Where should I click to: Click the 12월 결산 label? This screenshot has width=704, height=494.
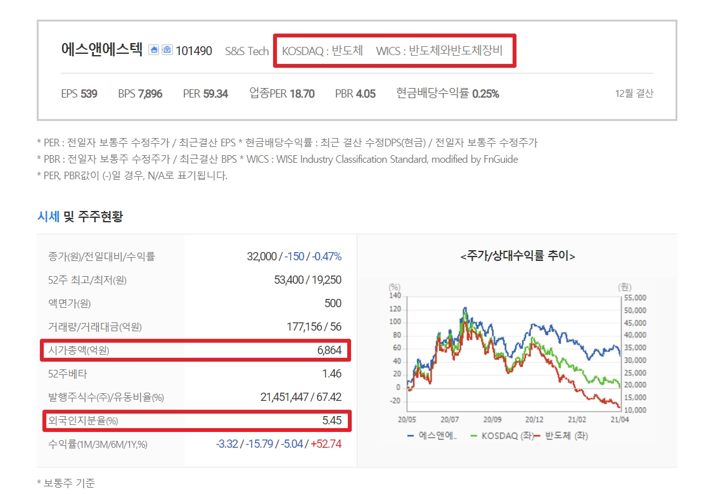(634, 93)
